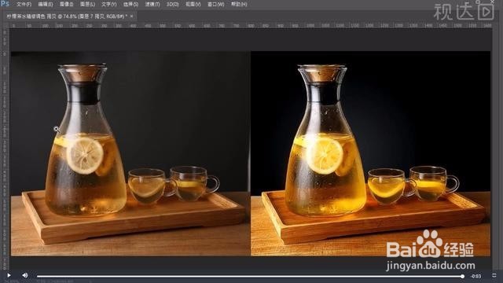Play the video
503x283 pixels.
coord(9,275)
